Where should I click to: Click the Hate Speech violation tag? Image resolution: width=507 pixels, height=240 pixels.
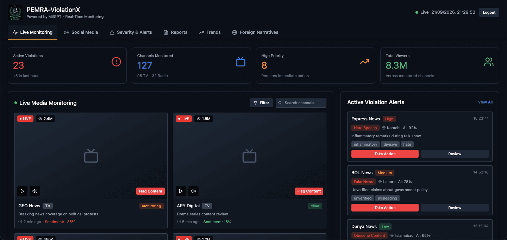(x=365, y=128)
